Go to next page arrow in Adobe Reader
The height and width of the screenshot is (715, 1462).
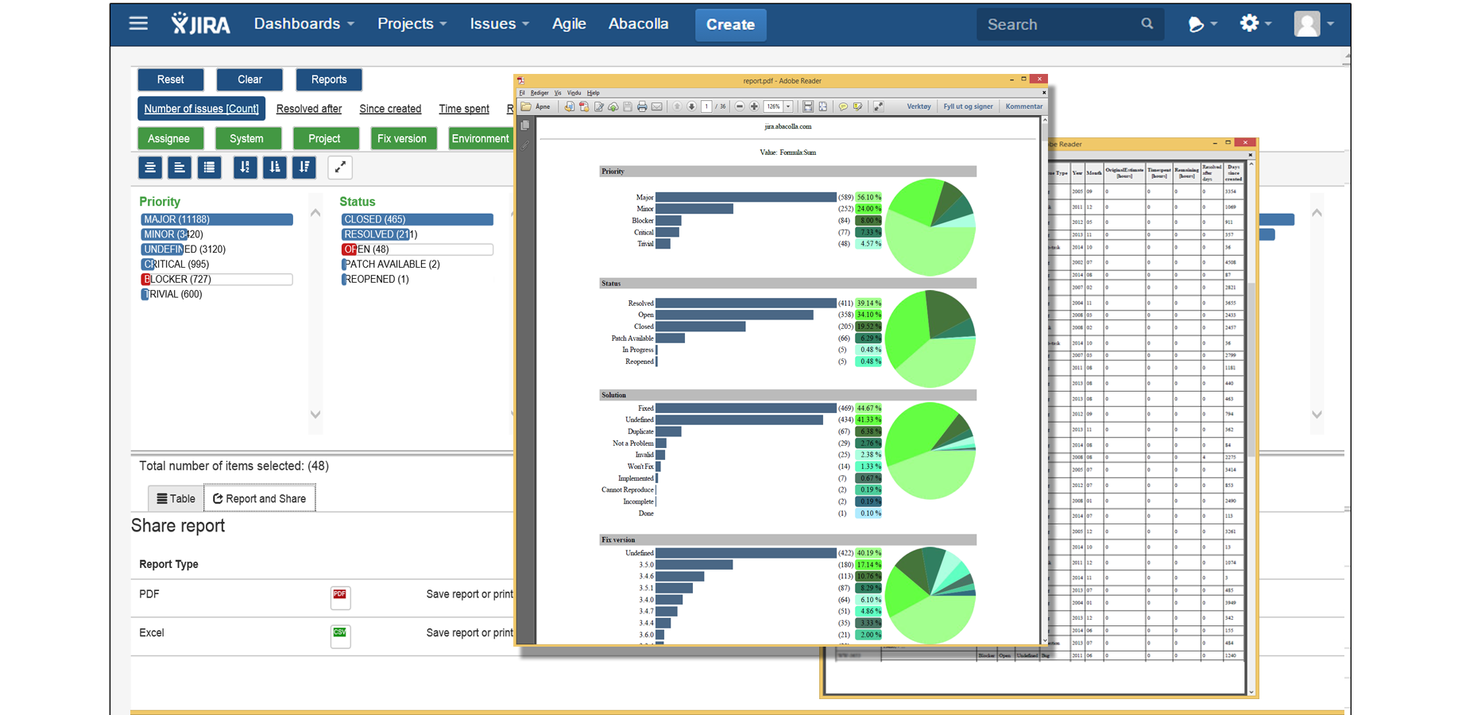click(691, 106)
